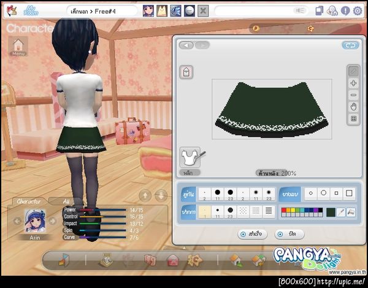Image resolution: width=368 pixels, height=288 pixels.
Task: Open the friends/messenger icon in top bar
Action: click(332, 11)
